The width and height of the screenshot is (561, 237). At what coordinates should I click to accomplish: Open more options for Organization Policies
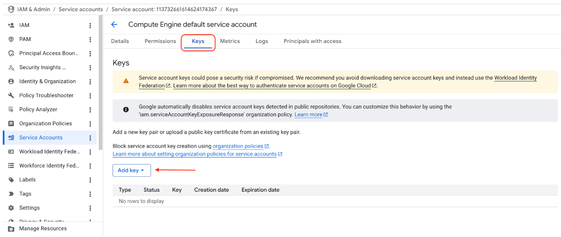[90, 123]
